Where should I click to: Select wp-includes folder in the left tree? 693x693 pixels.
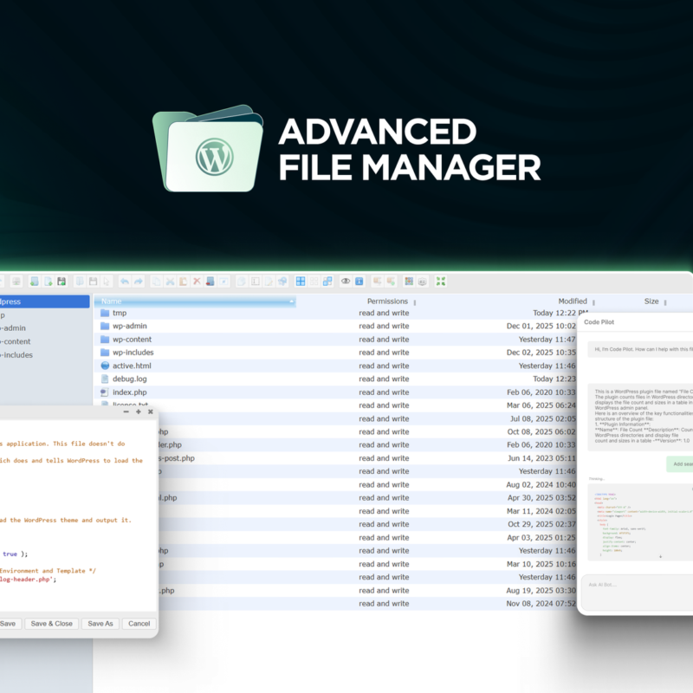pos(16,354)
